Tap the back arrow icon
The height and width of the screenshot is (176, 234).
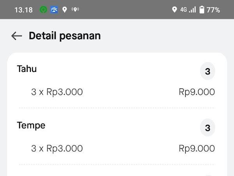pos(17,36)
